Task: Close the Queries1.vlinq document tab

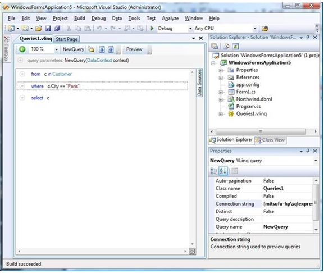Action: 200,38
